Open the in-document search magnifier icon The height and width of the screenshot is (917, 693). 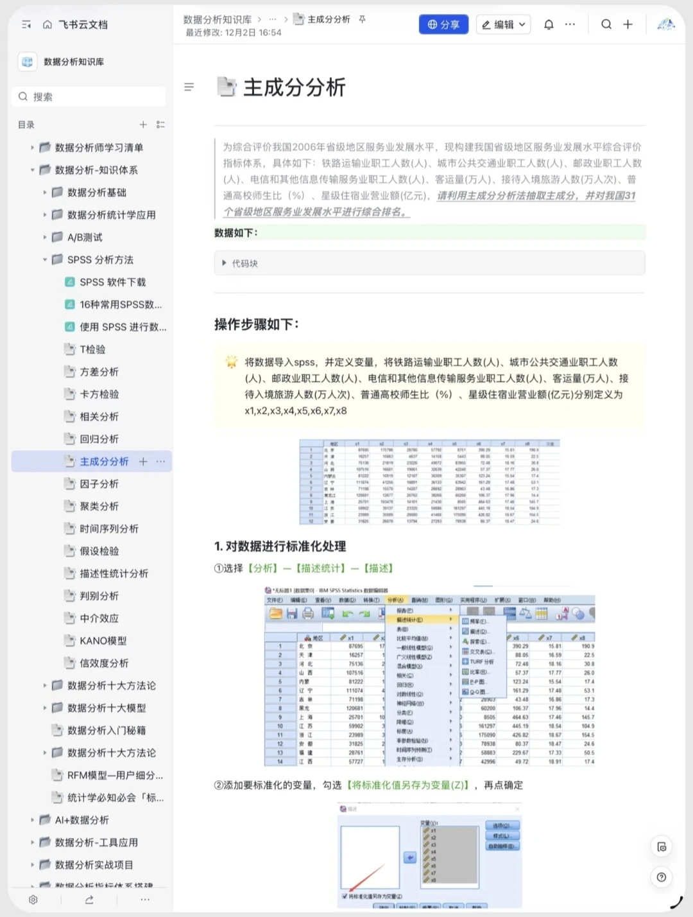point(606,24)
